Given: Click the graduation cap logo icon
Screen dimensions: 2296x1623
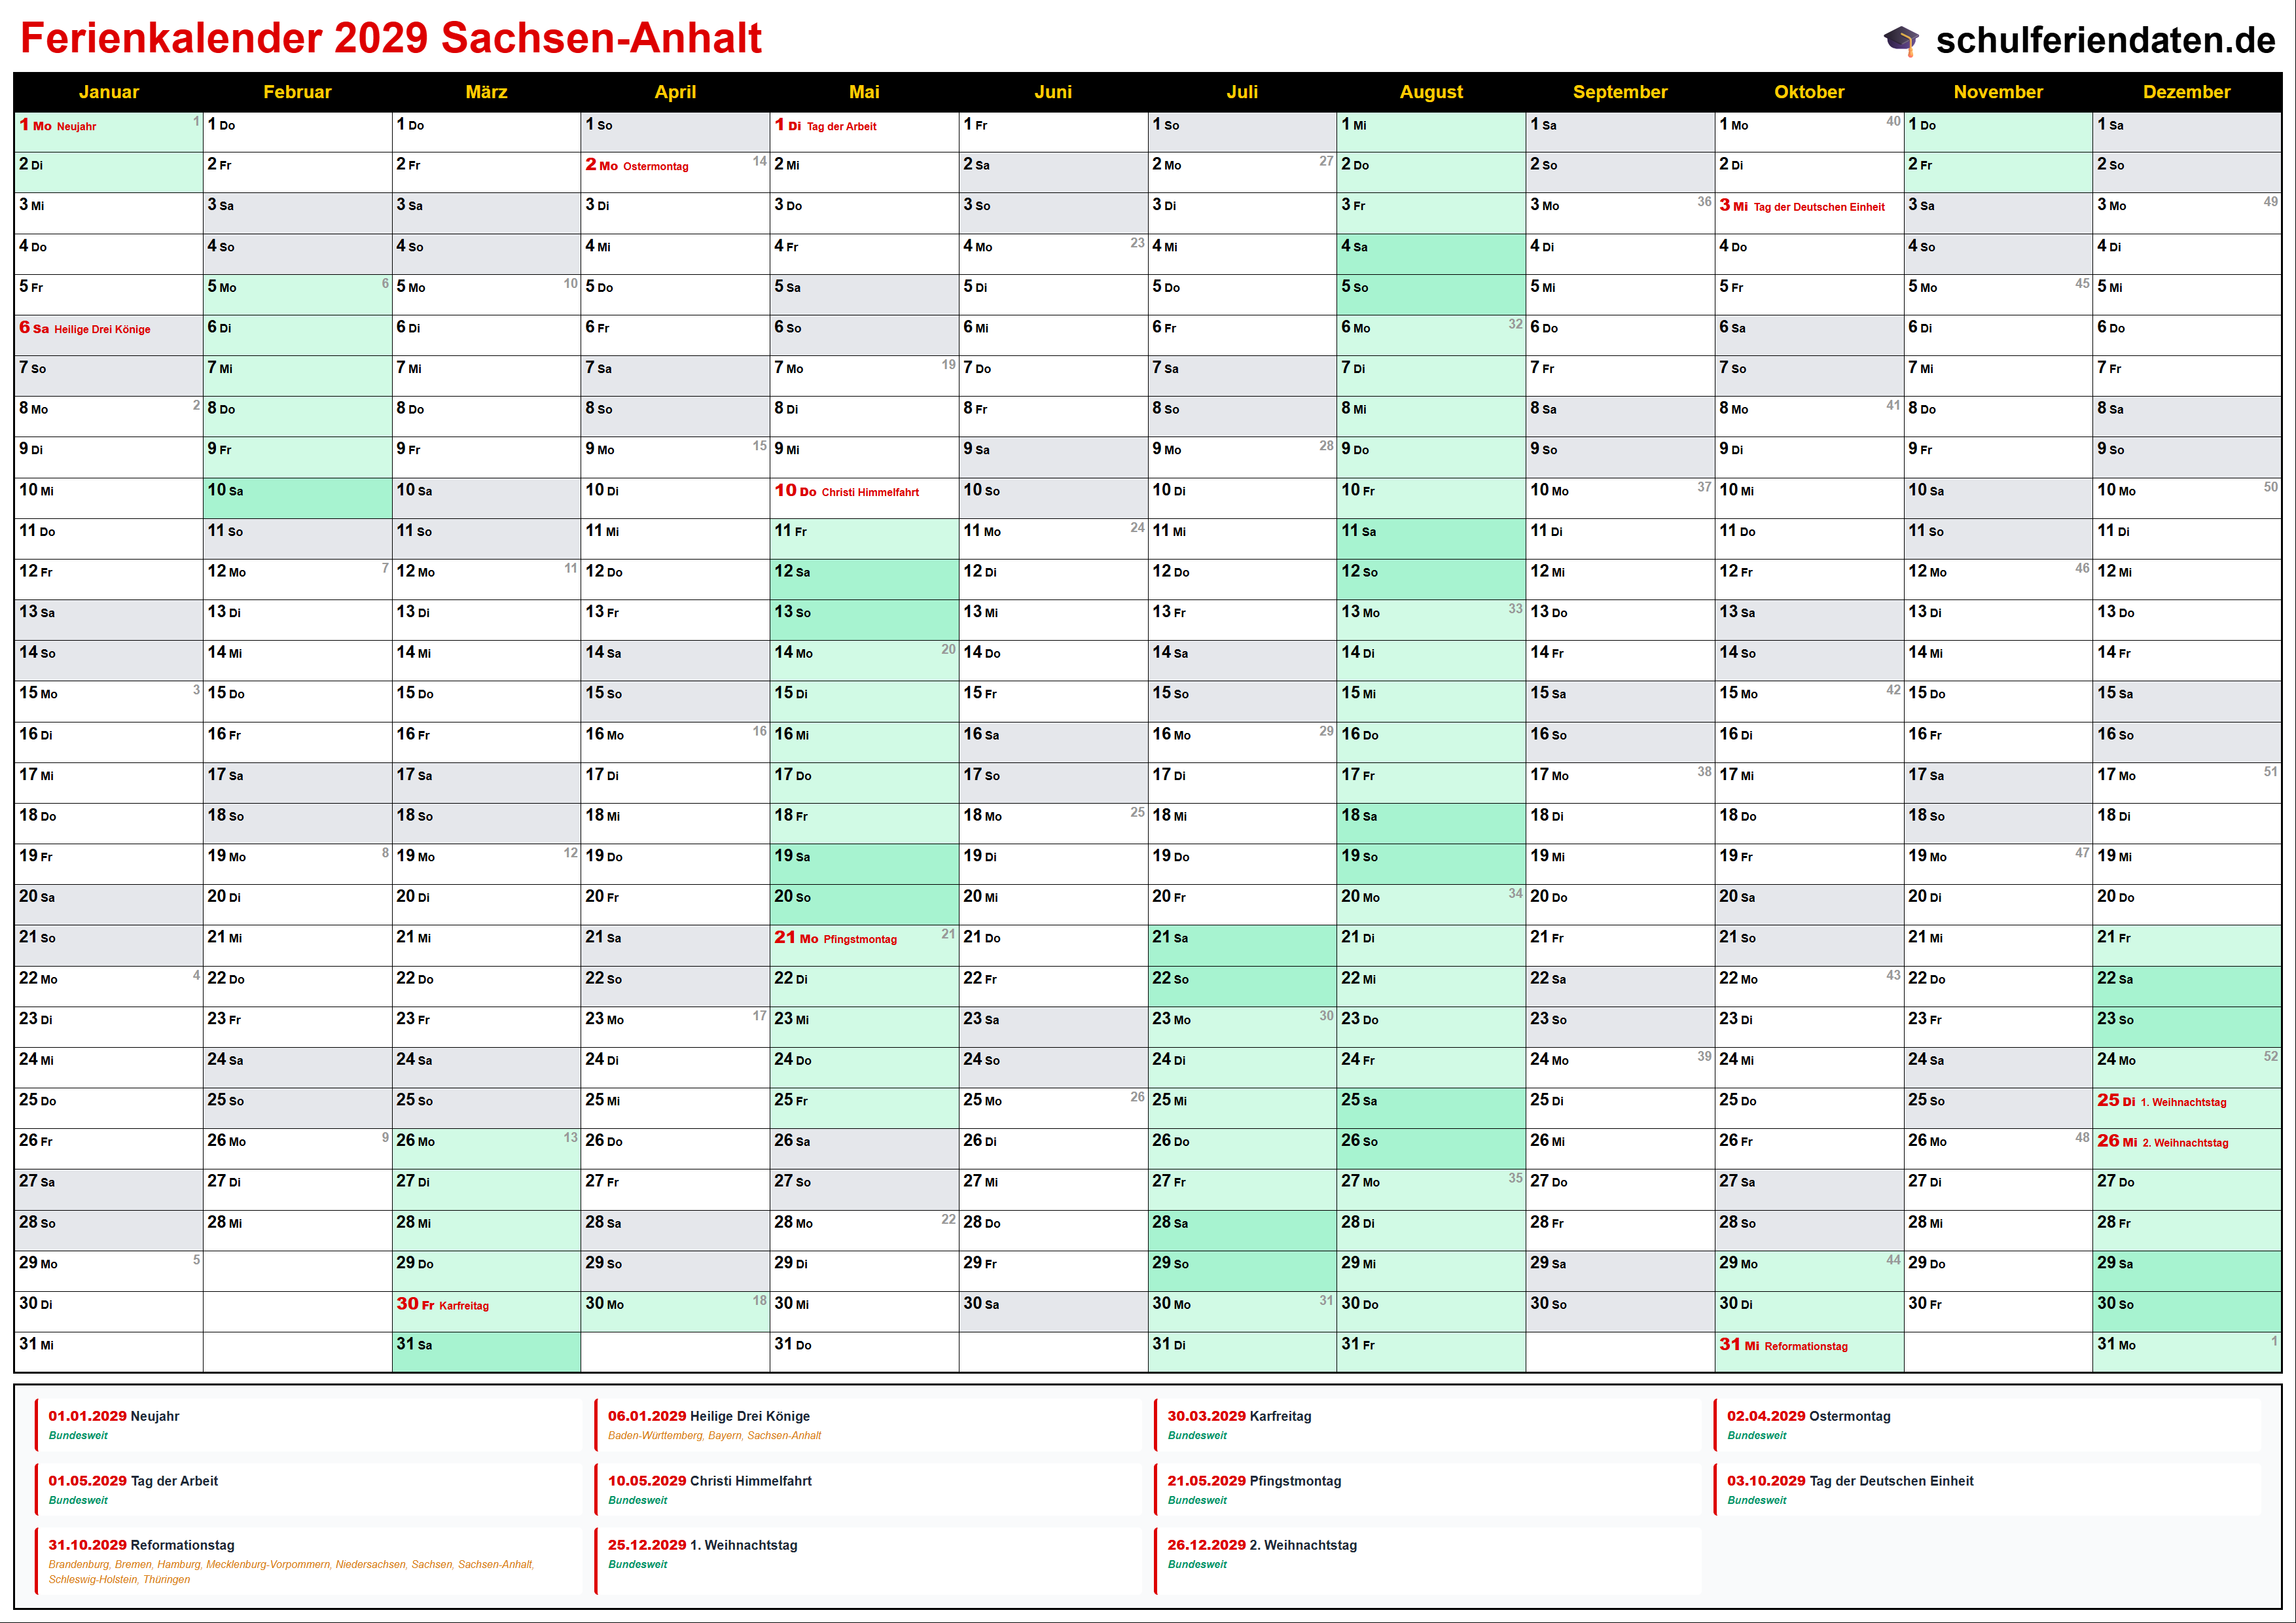Looking at the screenshot, I should tap(1901, 40).
